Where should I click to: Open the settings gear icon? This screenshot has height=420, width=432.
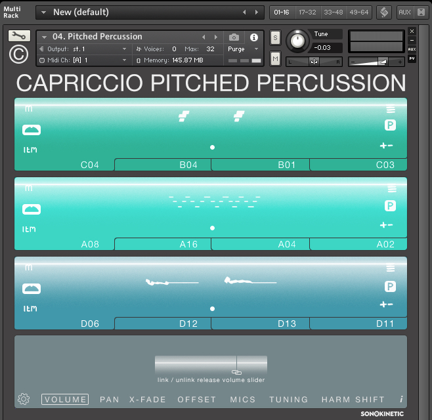tap(24, 399)
